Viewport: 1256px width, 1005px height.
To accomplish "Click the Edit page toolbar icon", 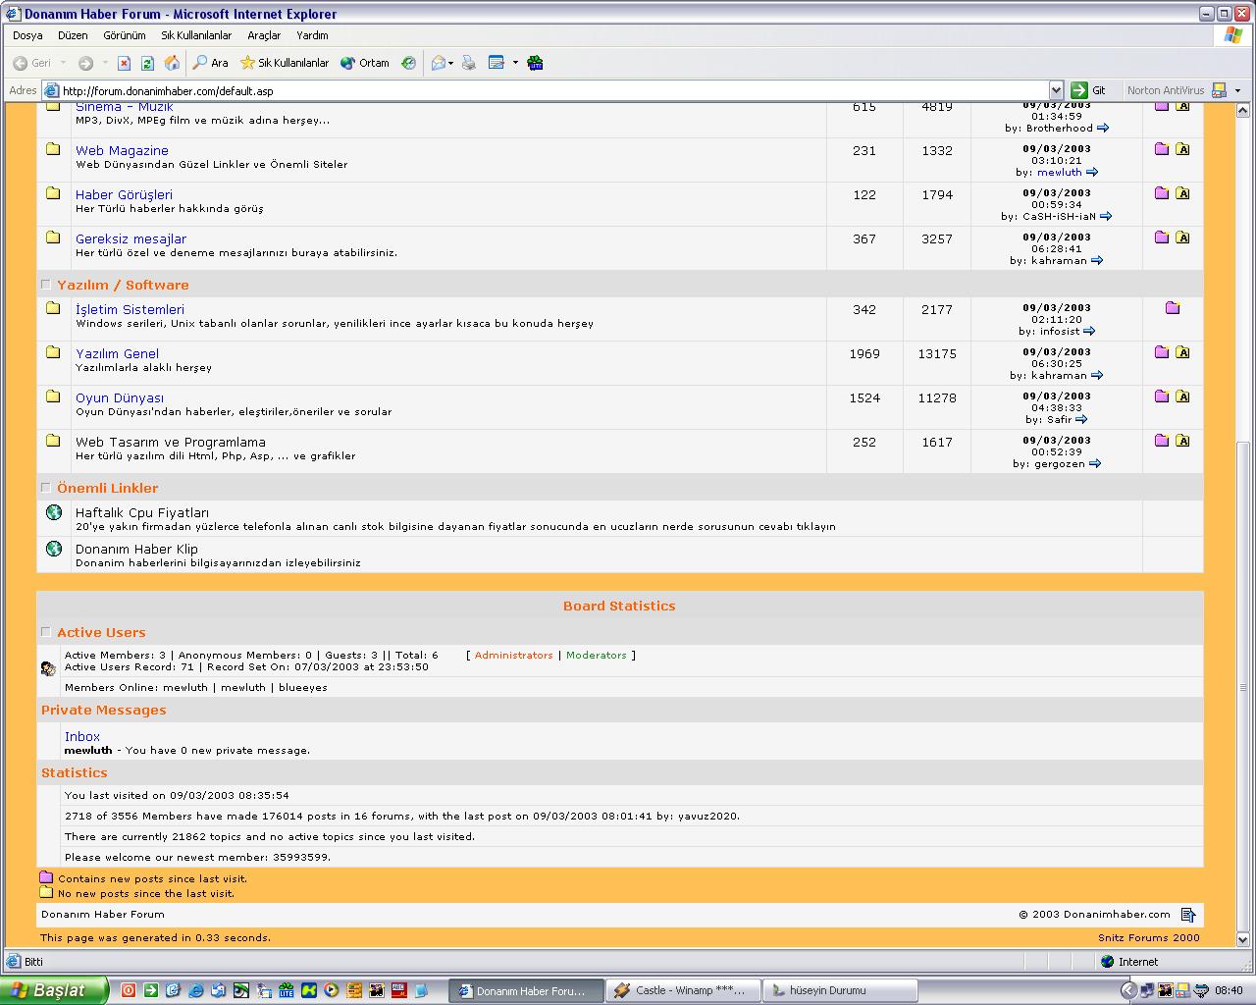I will pos(497,63).
